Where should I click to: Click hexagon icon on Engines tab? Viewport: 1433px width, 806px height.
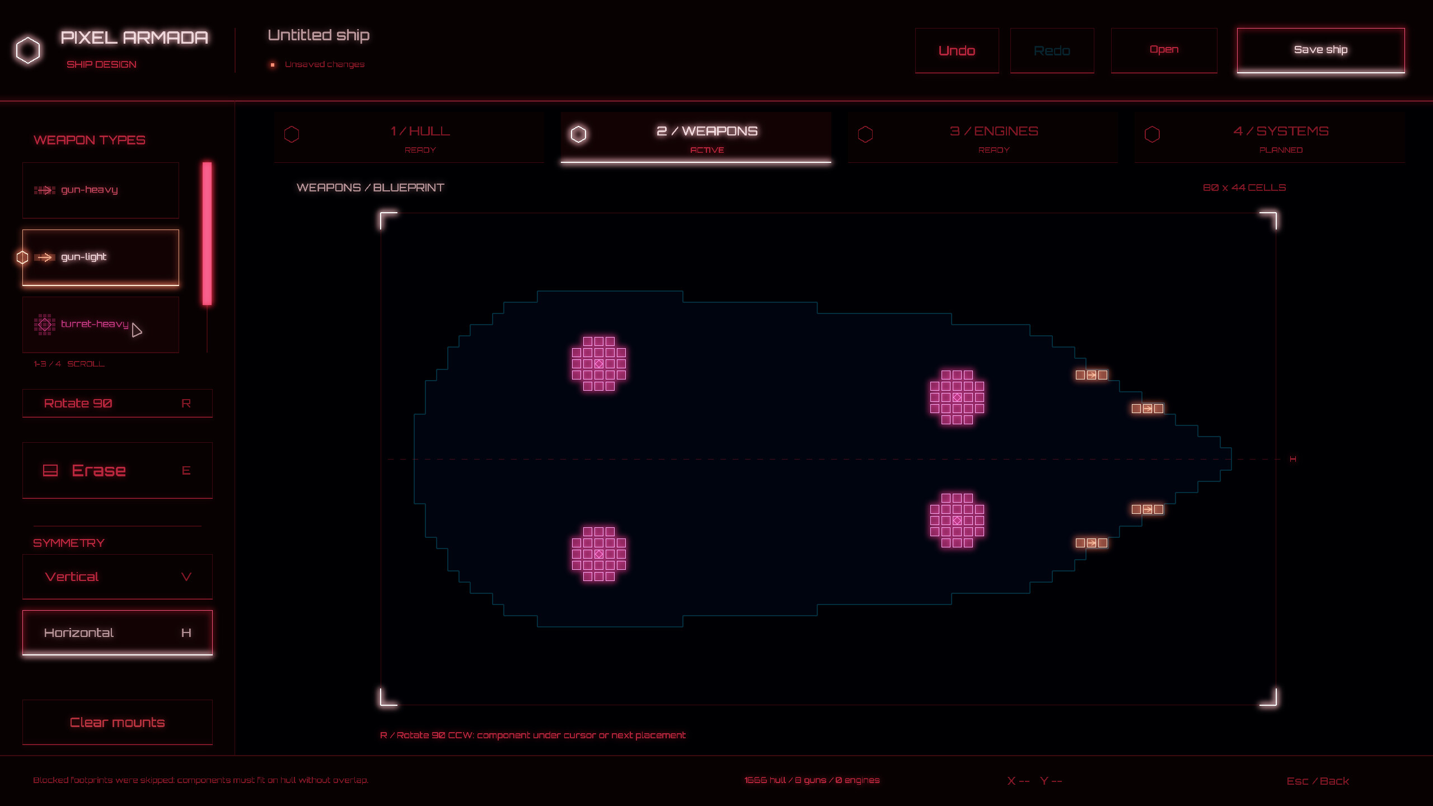(865, 134)
